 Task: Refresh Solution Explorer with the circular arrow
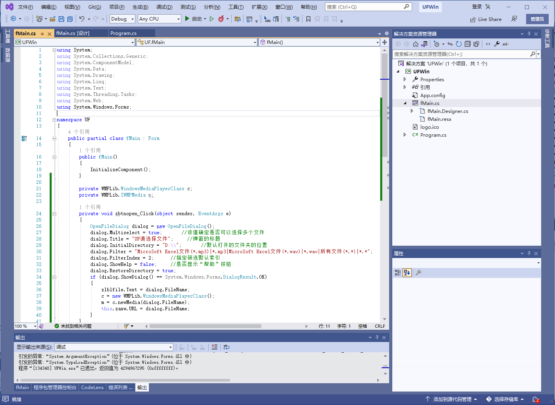(459, 44)
